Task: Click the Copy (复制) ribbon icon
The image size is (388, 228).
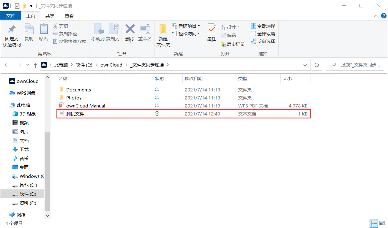Action: click(x=29, y=29)
